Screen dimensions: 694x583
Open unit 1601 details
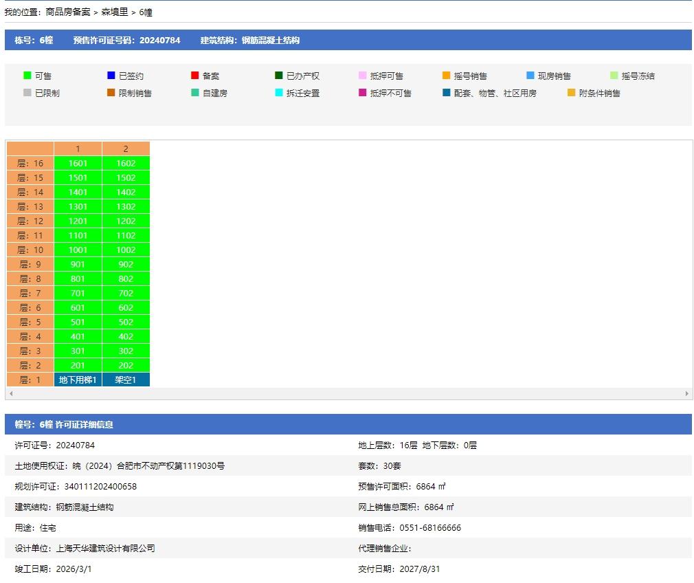click(78, 164)
